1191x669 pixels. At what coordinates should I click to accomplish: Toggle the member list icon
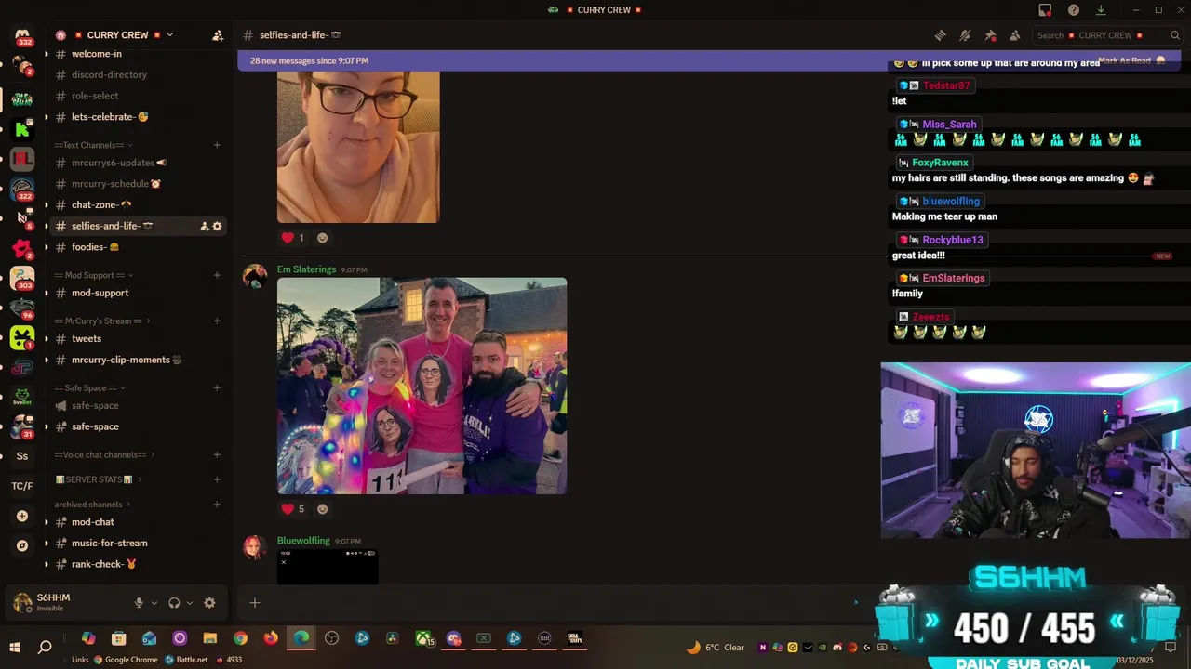tap(1015, 35)
